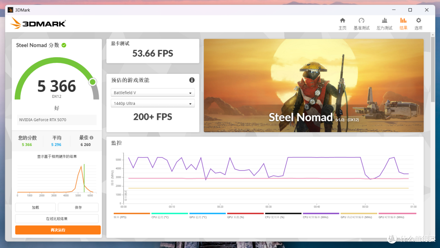The width and height of the screenshot is (440, 248).
Task: Click the Steel Nomad banner image
Action: [313, 85]
